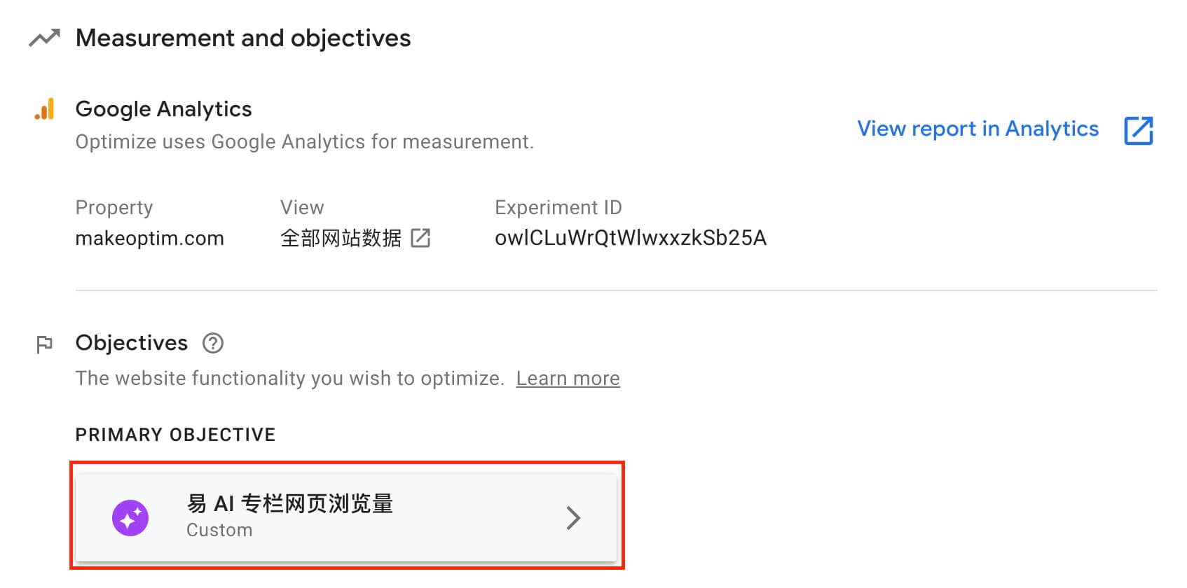Click the purple sparkle custom objective icon
This screenshot has width=1187, height=588.
point(130,518)
